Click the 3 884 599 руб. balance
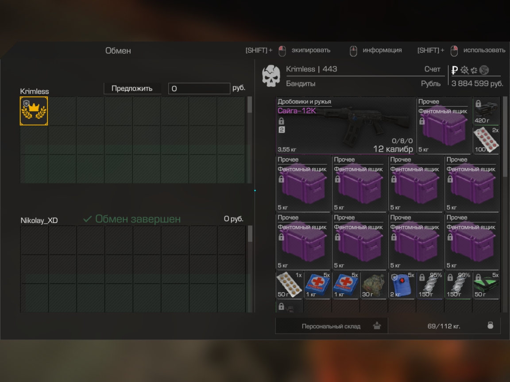510x382 pixels. click(477, 84)
